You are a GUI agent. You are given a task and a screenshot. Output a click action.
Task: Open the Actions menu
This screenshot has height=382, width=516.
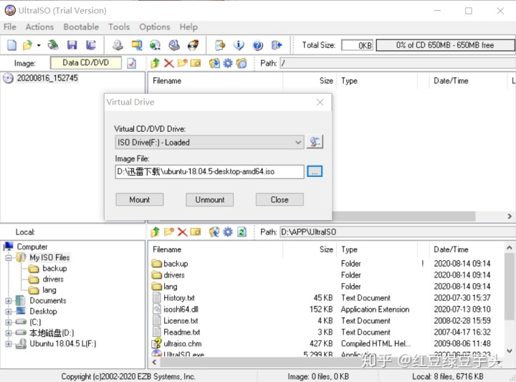pos(39,27)
